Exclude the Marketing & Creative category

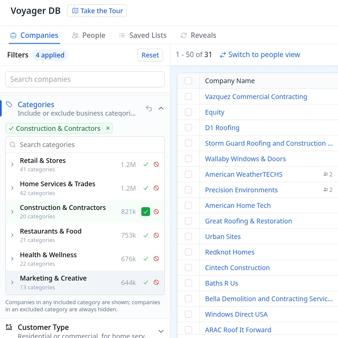click(156, 282)
